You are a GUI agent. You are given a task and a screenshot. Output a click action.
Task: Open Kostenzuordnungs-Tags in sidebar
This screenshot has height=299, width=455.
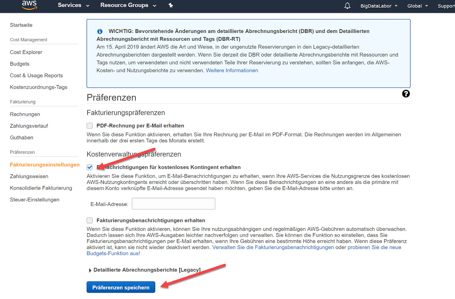pyautogui.click(x=39, y=87)
